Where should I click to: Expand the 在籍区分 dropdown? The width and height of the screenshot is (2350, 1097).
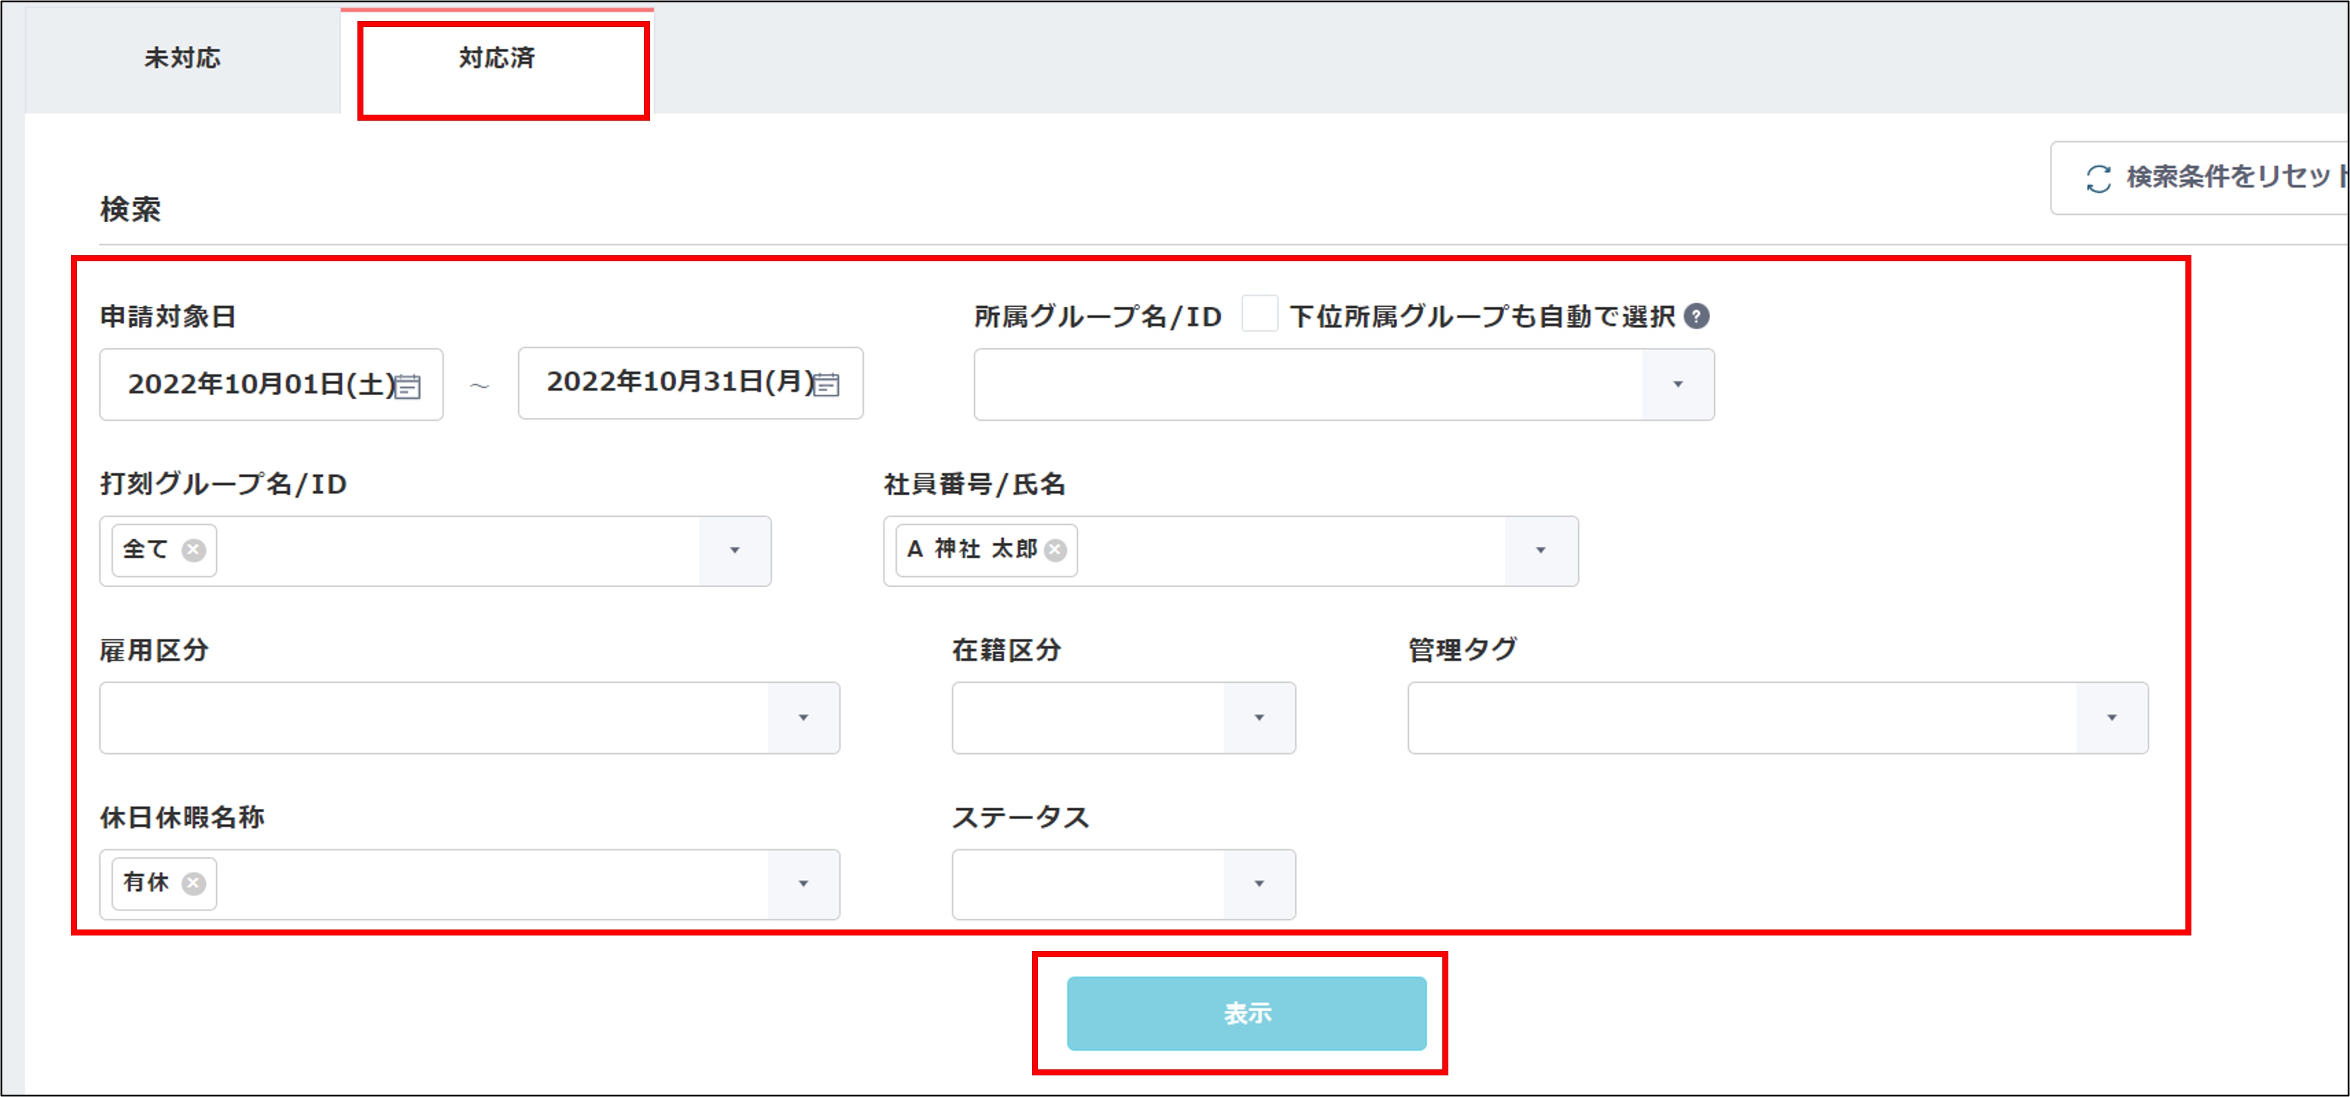click(x=1259, y=719)
